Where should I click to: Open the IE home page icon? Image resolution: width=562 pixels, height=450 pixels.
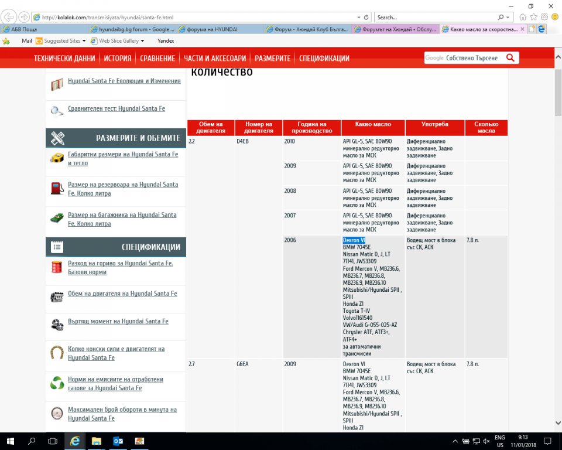(523, 18)
